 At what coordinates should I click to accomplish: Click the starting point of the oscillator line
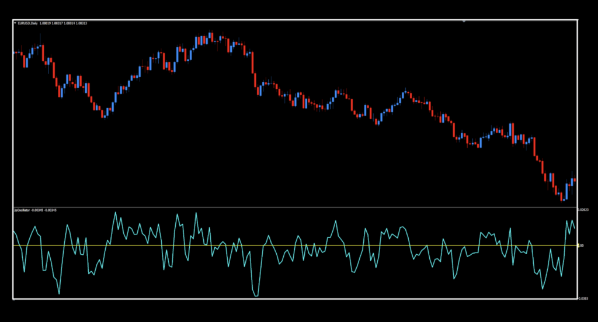[x=14, y=231]
